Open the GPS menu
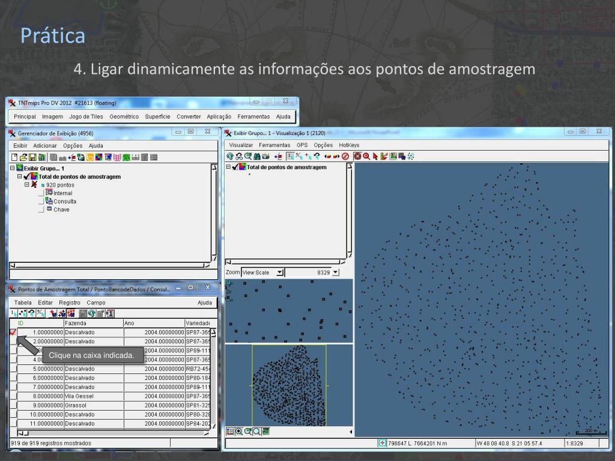The image size is (615, 461). point(302,145)
